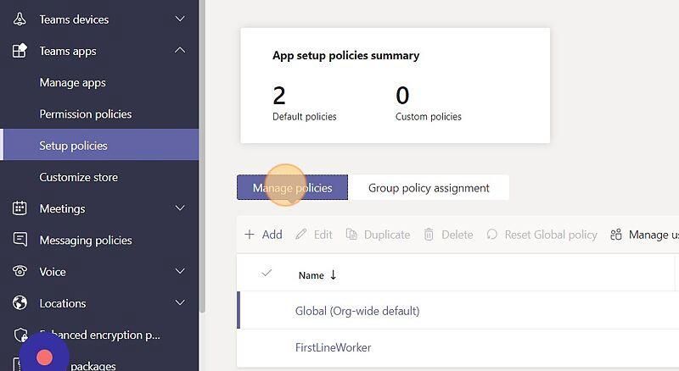679x371 pixels.
Task: Click the Manage users label
Action: pyautogui.click(x=654, y=235)
